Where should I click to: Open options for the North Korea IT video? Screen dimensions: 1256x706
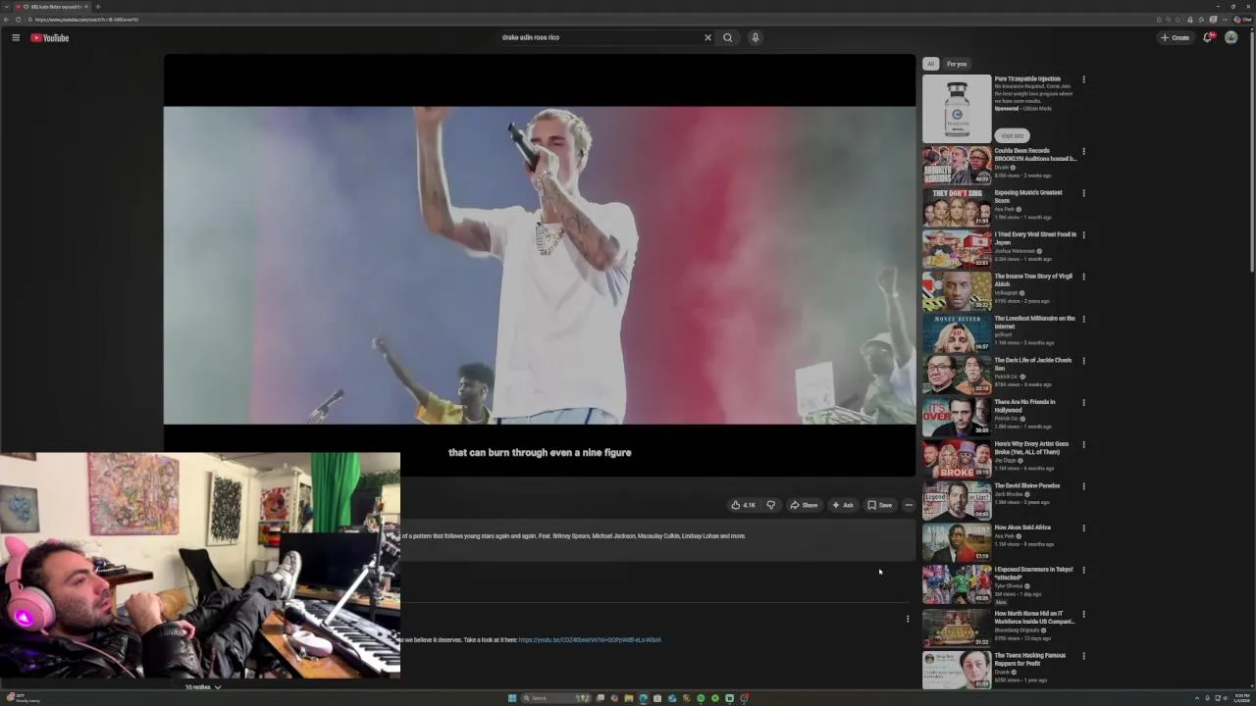click(1083, 615)
